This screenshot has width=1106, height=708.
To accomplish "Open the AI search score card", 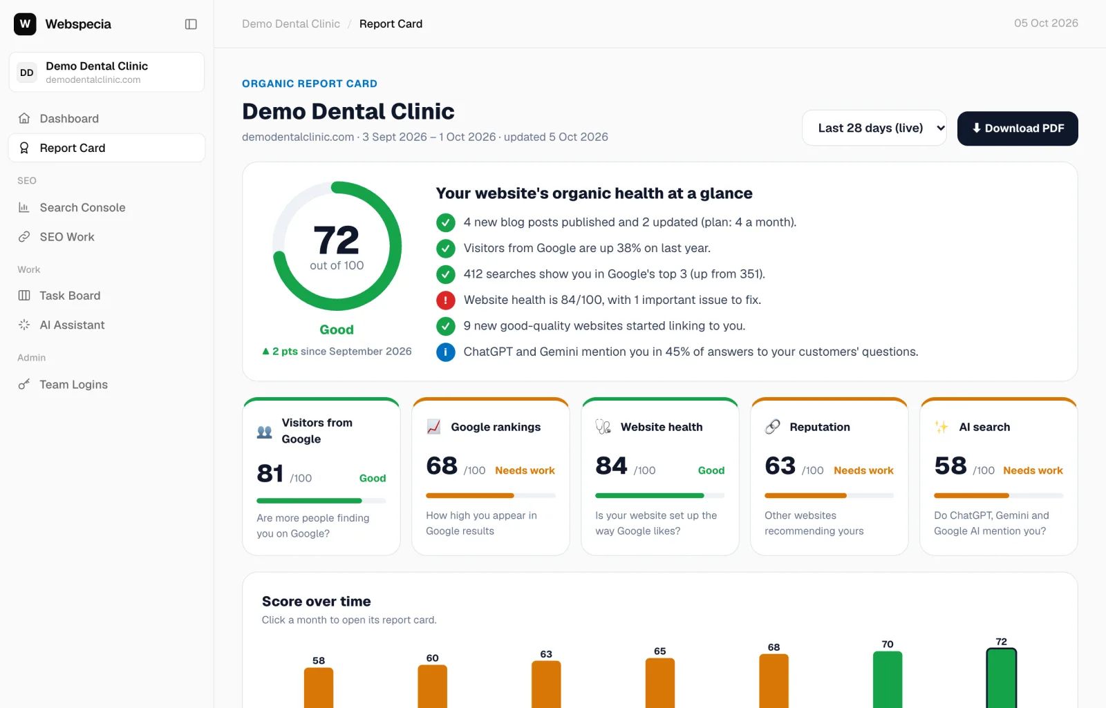I will coord(999,477).
